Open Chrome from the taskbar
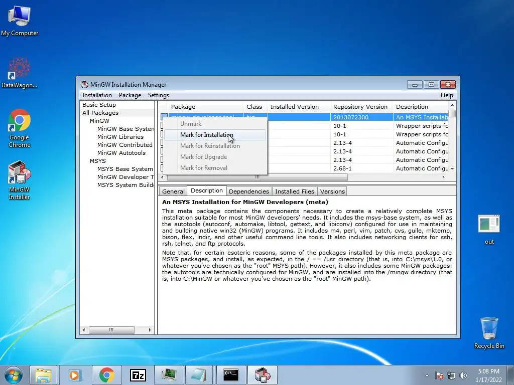The height and width of the screenshot is (385, 514). 106,375
